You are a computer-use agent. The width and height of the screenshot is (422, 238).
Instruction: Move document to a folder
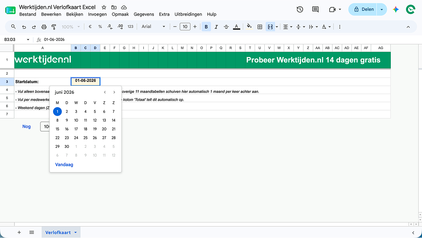[114, 7]
